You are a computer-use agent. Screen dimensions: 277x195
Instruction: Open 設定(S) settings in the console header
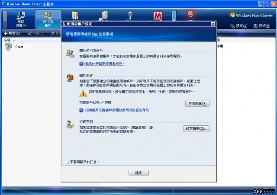tap(239, 26)
